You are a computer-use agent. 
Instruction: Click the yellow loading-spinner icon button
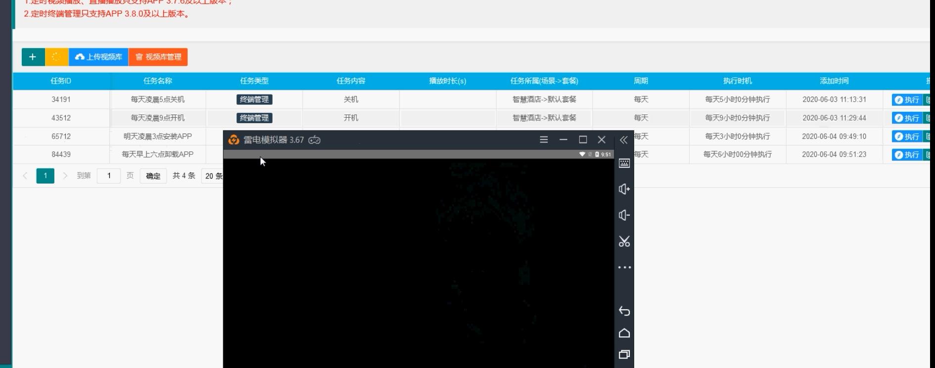56,57
